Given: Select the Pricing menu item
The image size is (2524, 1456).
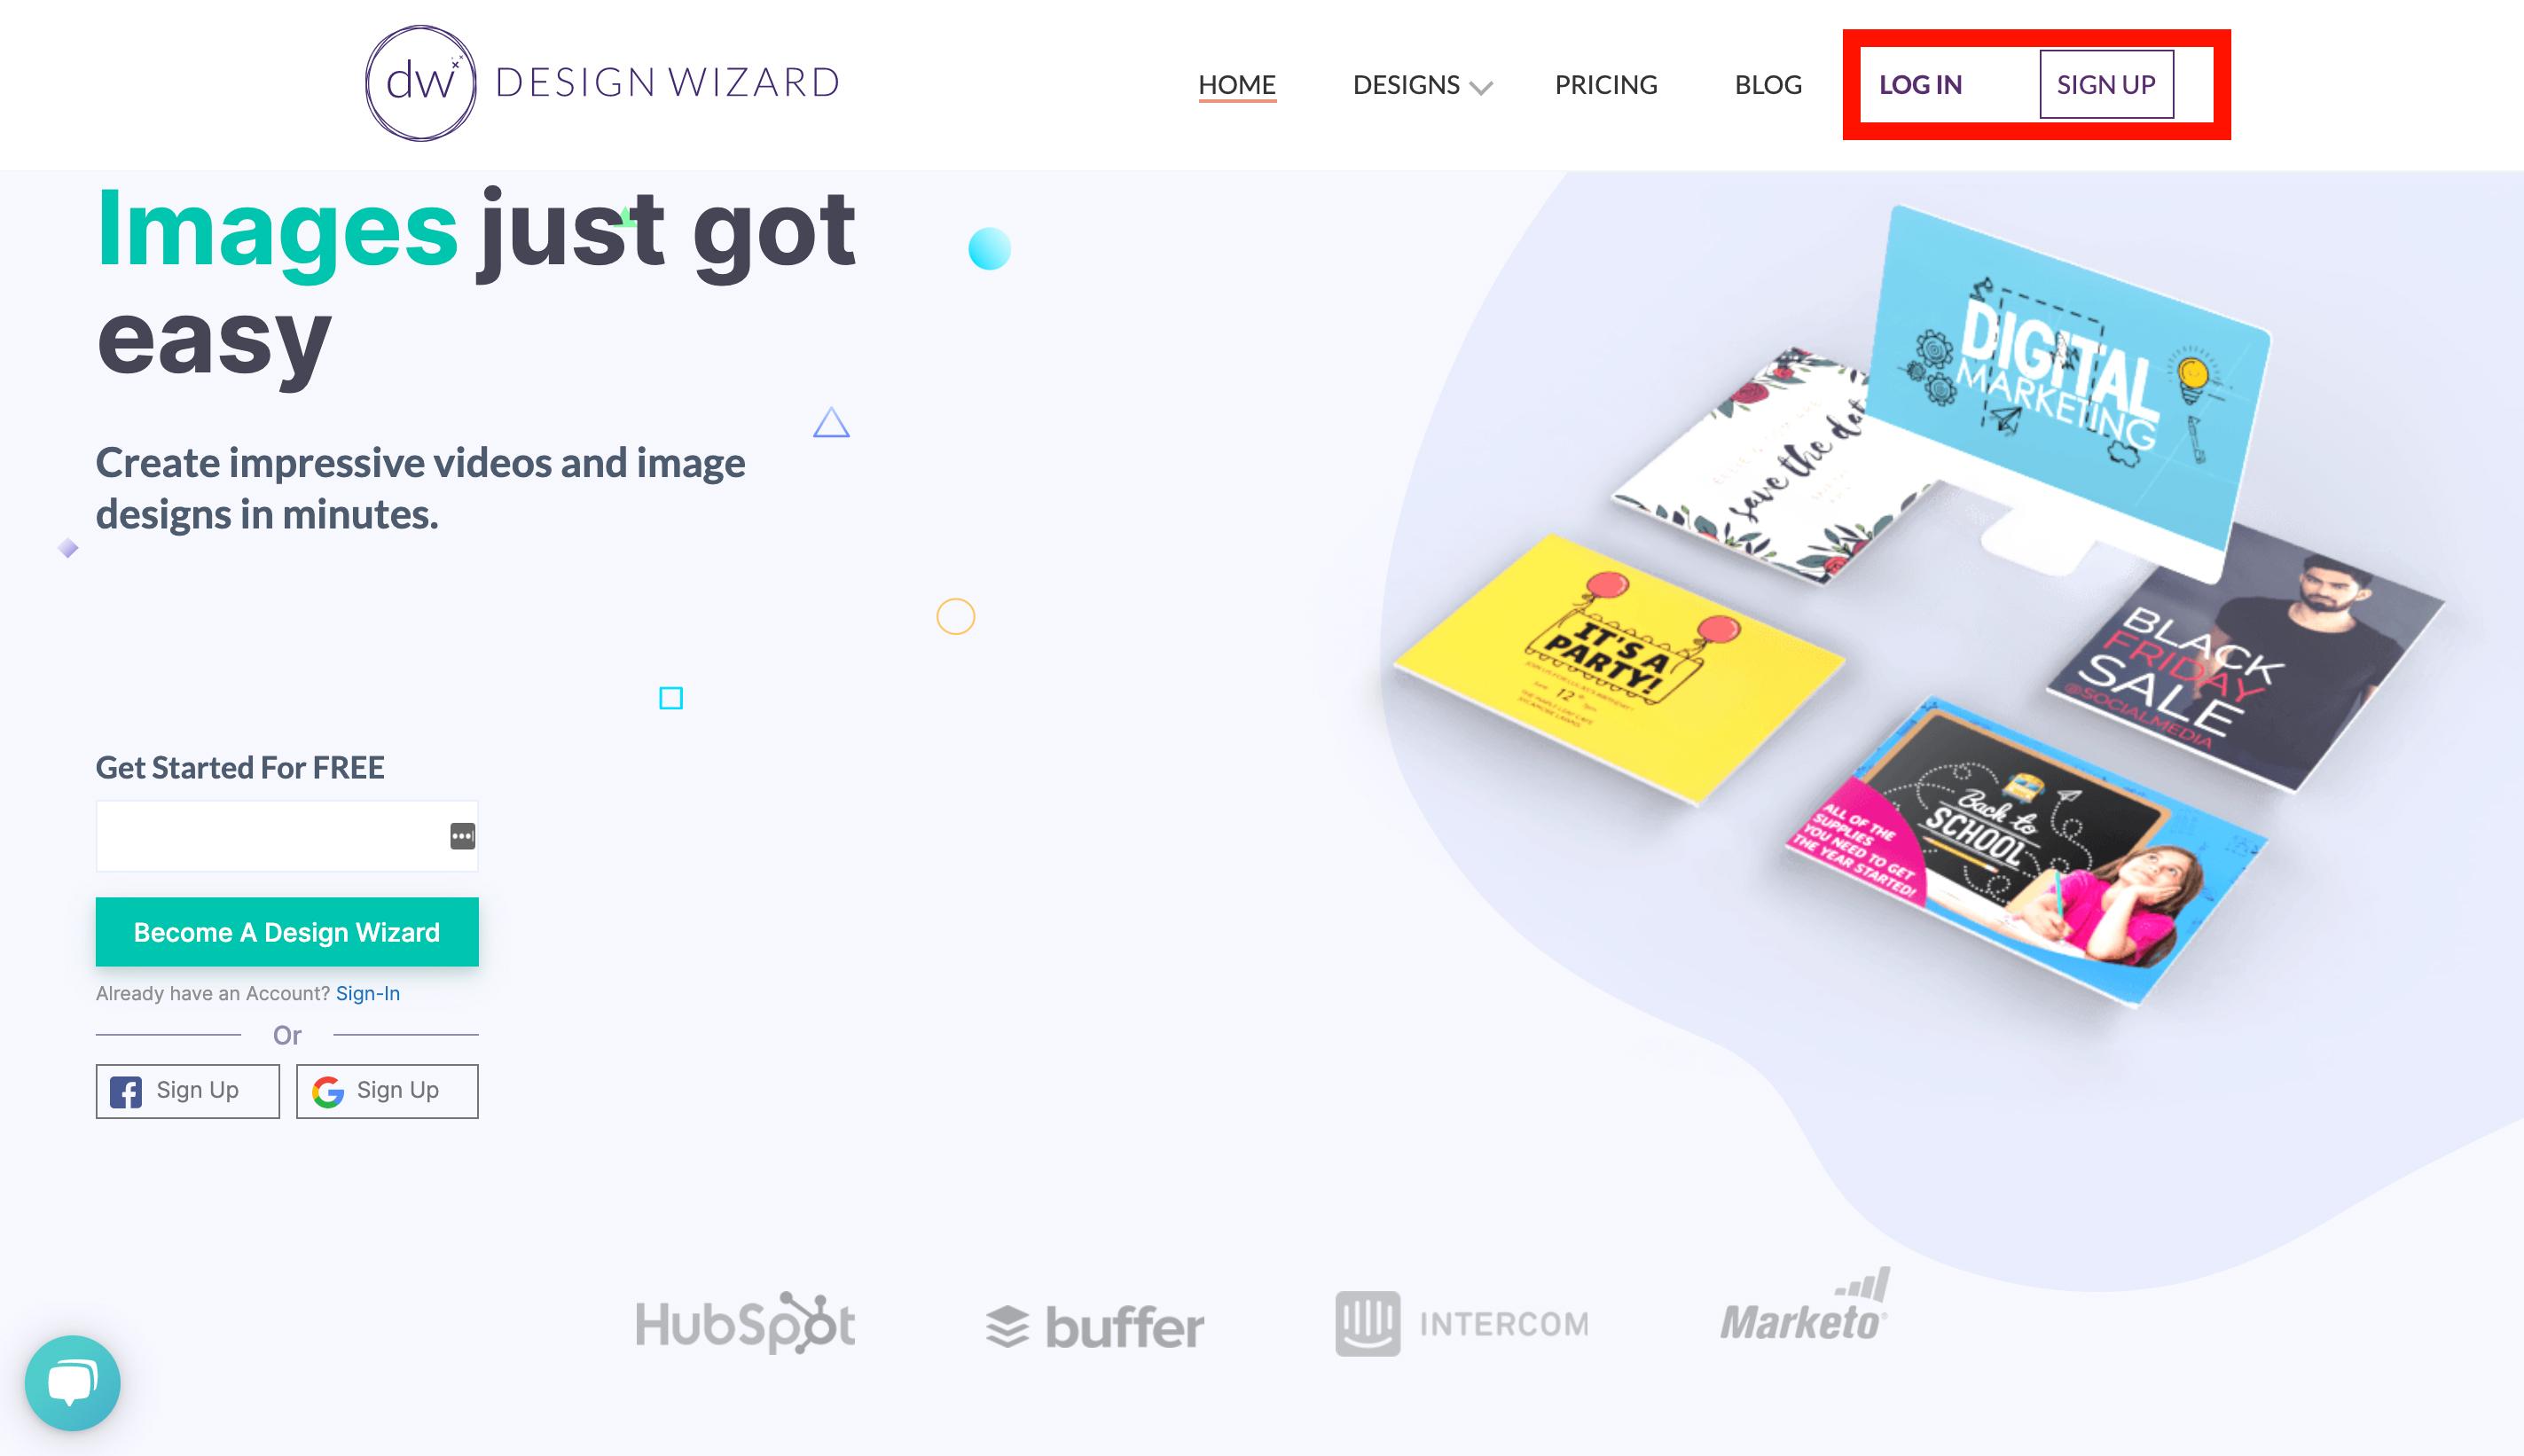Looking at the screenshot, I should coord(1603,82).
